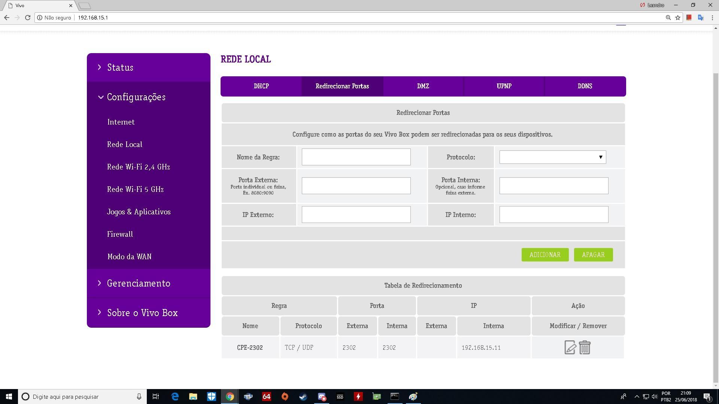Expand the Sobre o Vivo Box section

149,313
